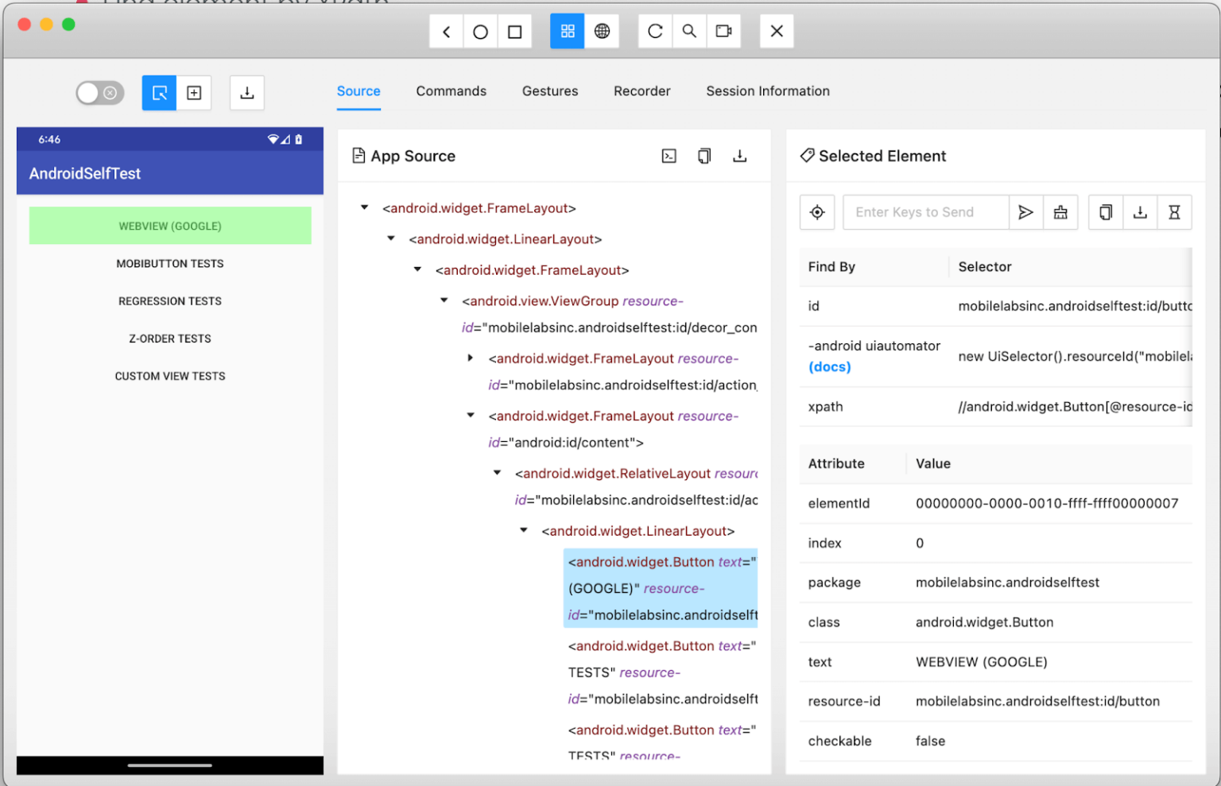Toggle the screenshot interaction switch
The height and width of the screenshot is (786, 1221).
coord(99,93)
